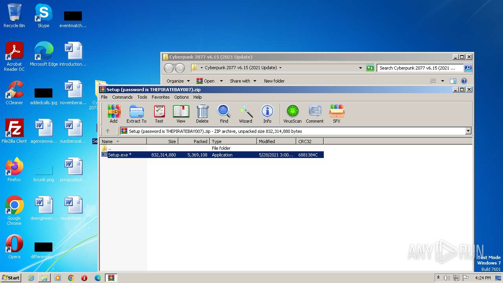
Task: Select the Google Chrome desktop shortcut
Action: pos(14,210)
